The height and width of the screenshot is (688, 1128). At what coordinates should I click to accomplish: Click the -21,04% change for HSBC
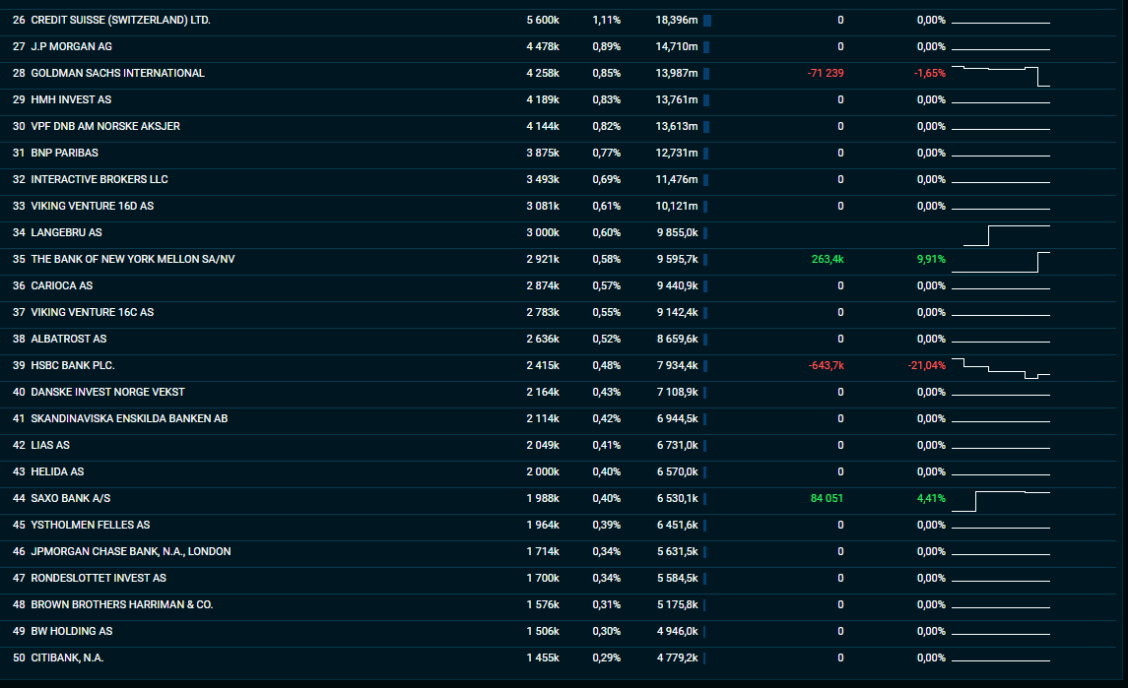pos(926,366)
